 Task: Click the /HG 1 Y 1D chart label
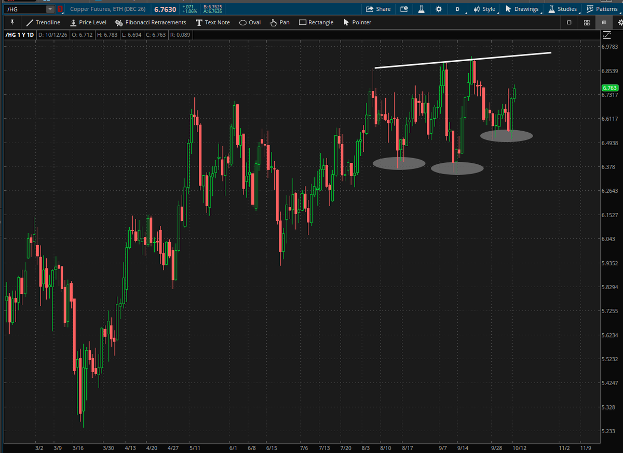point(20,35)
